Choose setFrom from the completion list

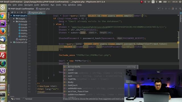94,73
